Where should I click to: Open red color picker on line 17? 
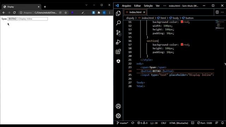pyautogui.click(x=182, y=44)
